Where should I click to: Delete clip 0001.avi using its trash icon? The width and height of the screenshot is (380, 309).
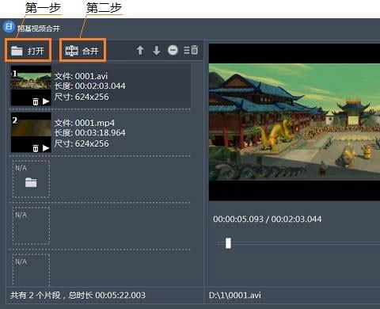tap(36, 101)
